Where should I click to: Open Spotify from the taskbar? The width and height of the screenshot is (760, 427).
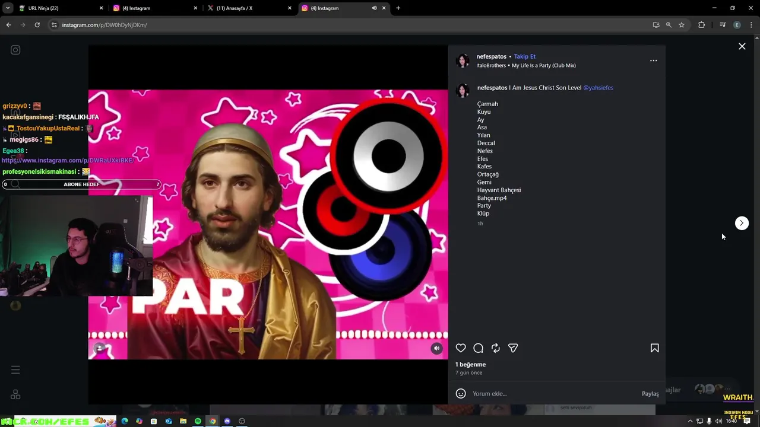[198, 421]
